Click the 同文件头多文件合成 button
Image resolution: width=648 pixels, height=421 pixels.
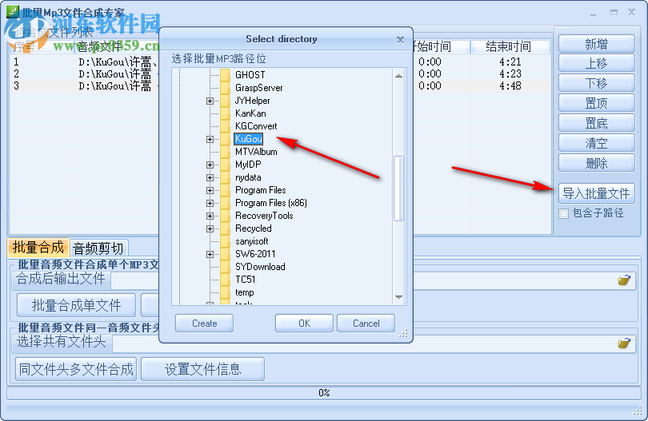pos(76,369)
